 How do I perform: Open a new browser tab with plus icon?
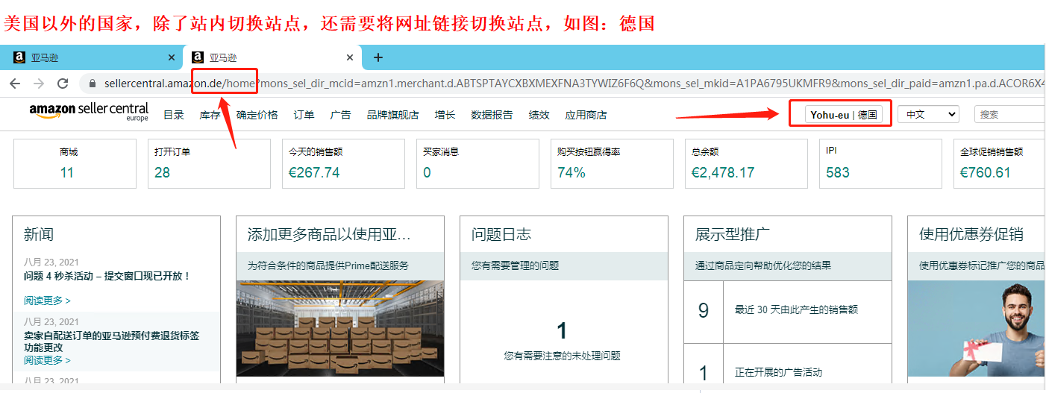click(x=378, y=57)
